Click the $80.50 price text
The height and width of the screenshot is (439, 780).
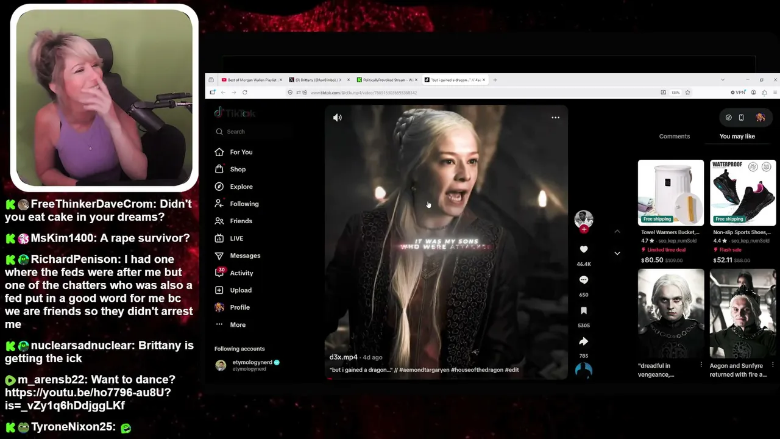pyautogui.click(x=651, y=260)
